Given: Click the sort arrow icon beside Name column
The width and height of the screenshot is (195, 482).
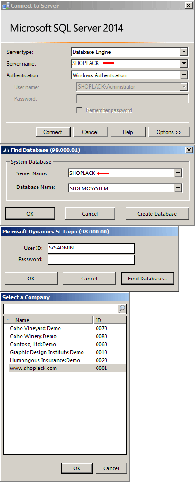Looking at the screenshot, I should coord(7,320).
